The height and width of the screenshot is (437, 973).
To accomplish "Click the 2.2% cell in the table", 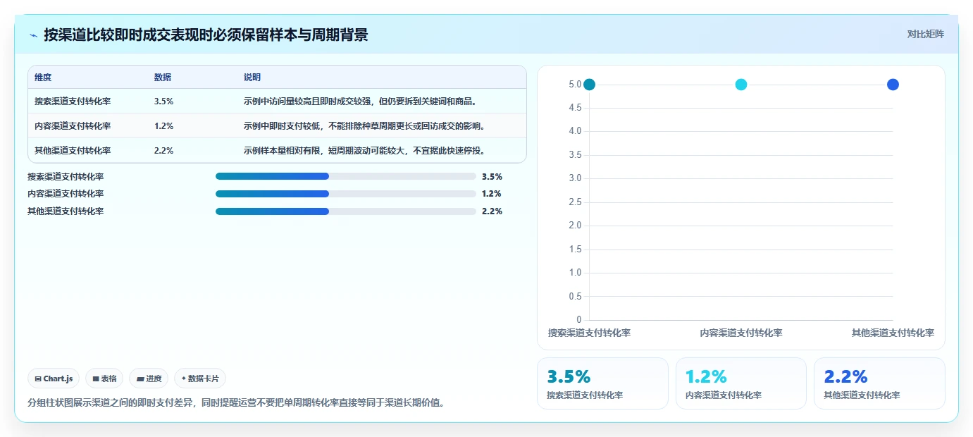I will tap(163, 151).
